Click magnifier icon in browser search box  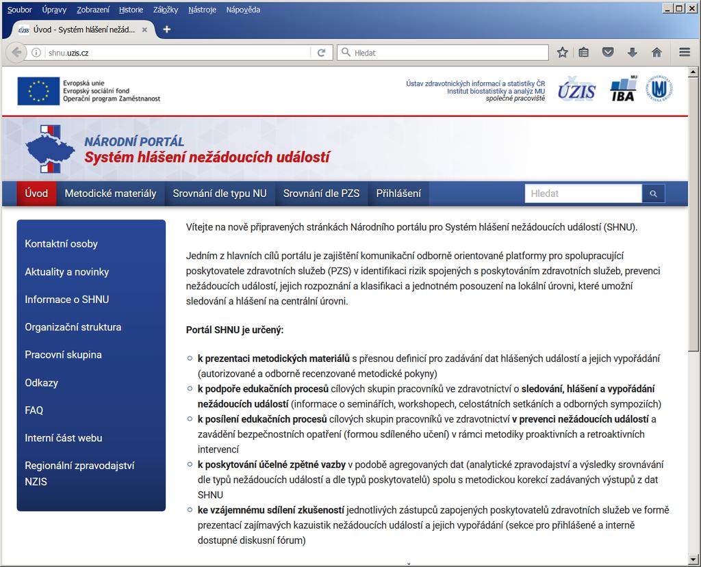(346, 52)
